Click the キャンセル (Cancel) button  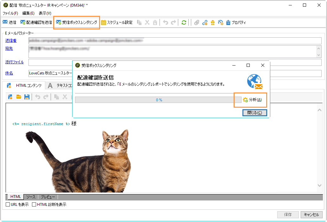tap(311, 214)
